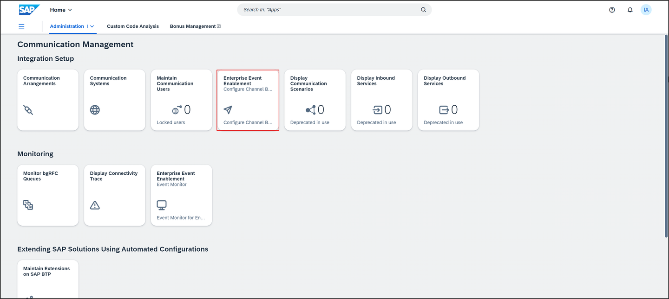Open Maintain Extensions on SAP BTP tile
The image size is (669, 299).
(x=48, y=279)
